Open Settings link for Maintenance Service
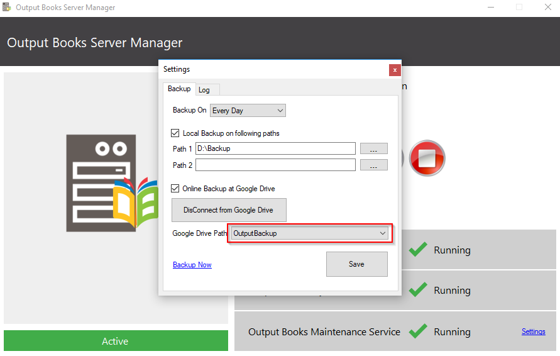Screen dimensions: 560x356 (x=533, y=331)
